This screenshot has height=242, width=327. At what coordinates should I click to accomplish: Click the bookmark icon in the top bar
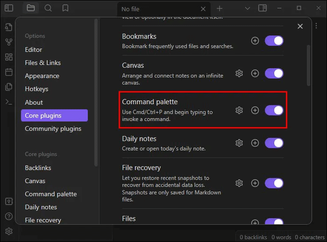click(x=65, y=8)
